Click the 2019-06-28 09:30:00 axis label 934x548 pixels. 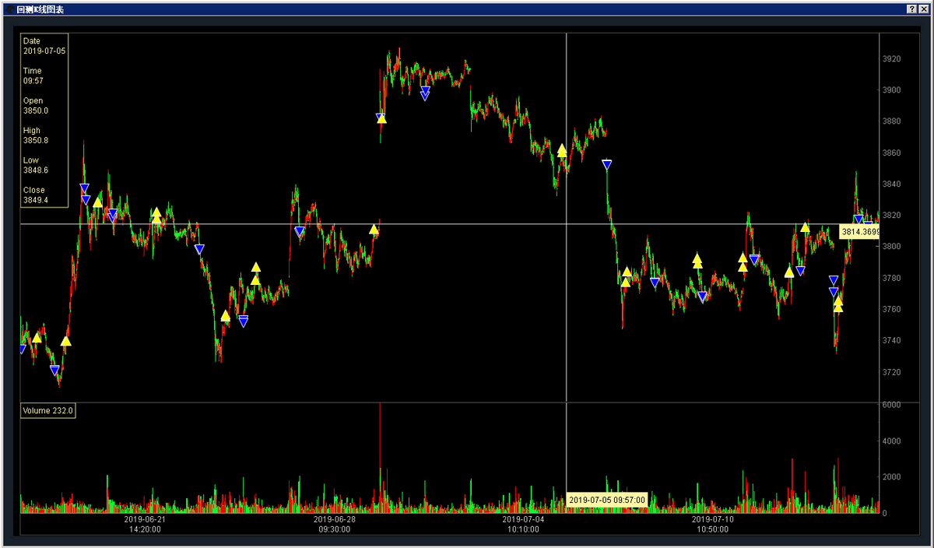335,524
